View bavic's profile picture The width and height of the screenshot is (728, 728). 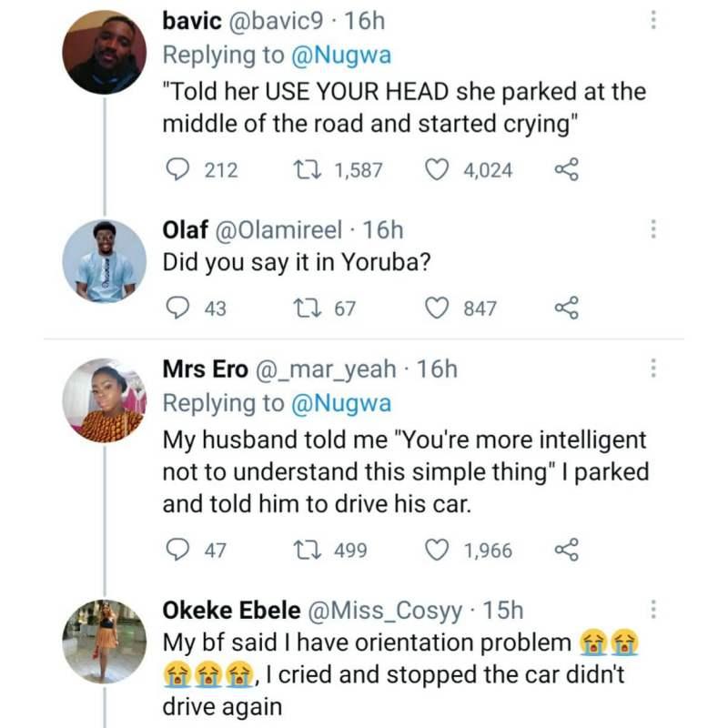[x=104, y=52]
